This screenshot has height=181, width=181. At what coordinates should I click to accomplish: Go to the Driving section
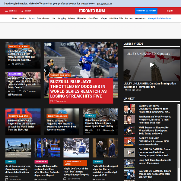(71, 18)
